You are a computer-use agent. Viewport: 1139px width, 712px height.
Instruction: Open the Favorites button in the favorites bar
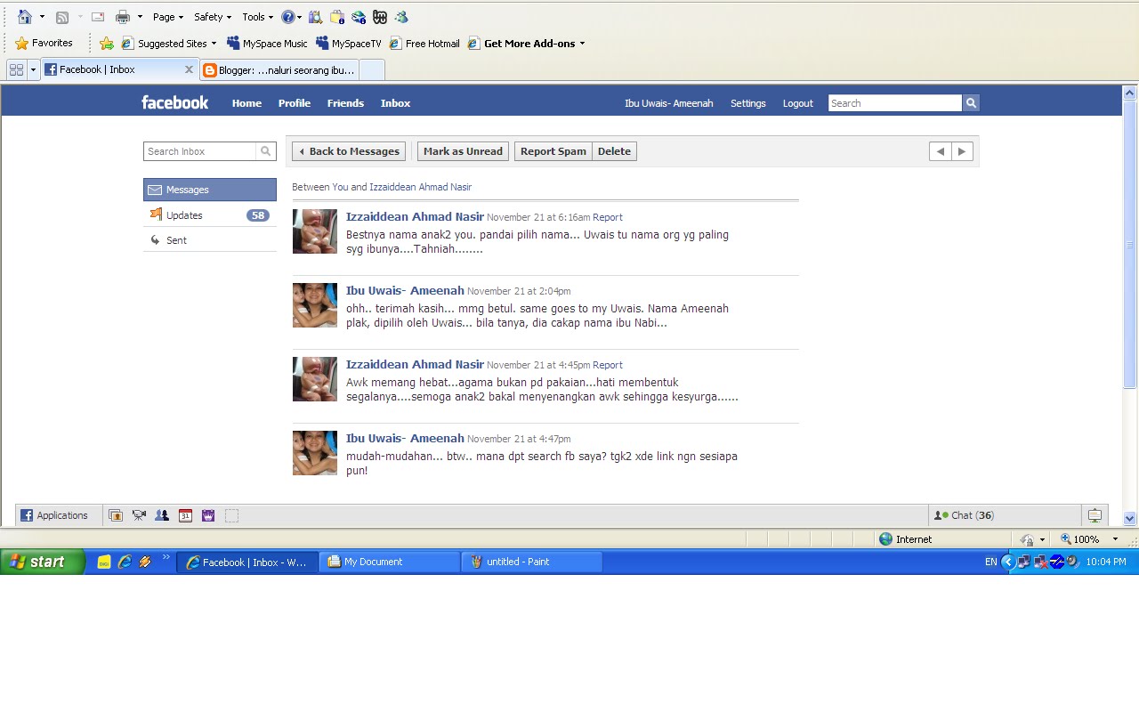[x=44, y=43]
